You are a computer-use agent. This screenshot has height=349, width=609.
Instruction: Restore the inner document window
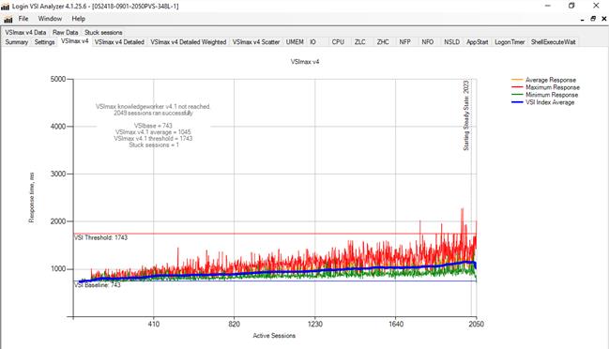pos(593,19)
